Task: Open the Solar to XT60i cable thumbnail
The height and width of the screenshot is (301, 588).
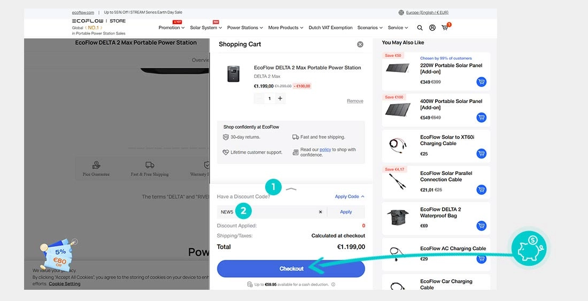Action: pyautogui.click(x=398, y=145)
